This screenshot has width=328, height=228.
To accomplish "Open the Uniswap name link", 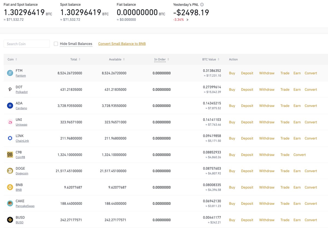I will pos(21,125).
